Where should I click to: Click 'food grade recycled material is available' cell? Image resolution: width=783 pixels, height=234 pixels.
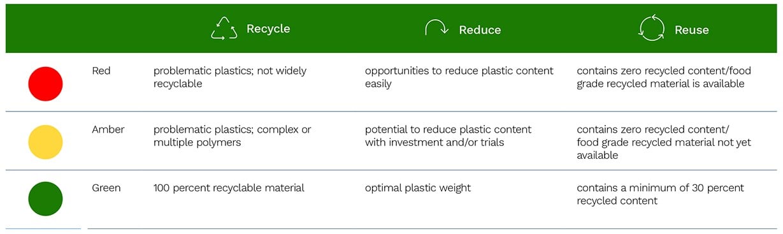[661, 77]
